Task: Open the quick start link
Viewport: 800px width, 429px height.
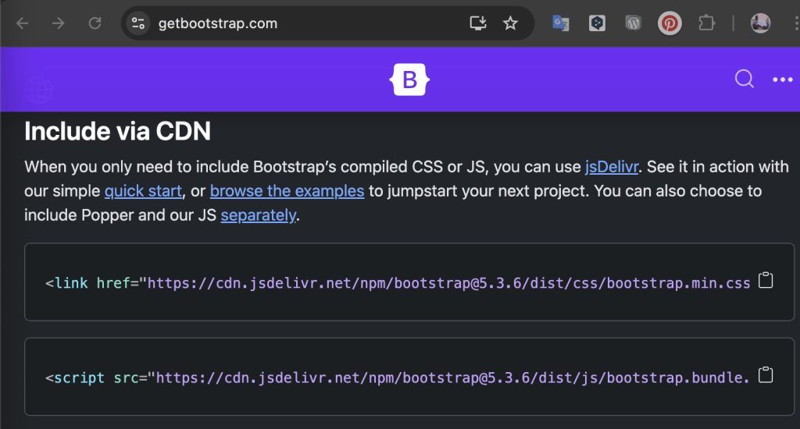Action: tap(143, 191)
